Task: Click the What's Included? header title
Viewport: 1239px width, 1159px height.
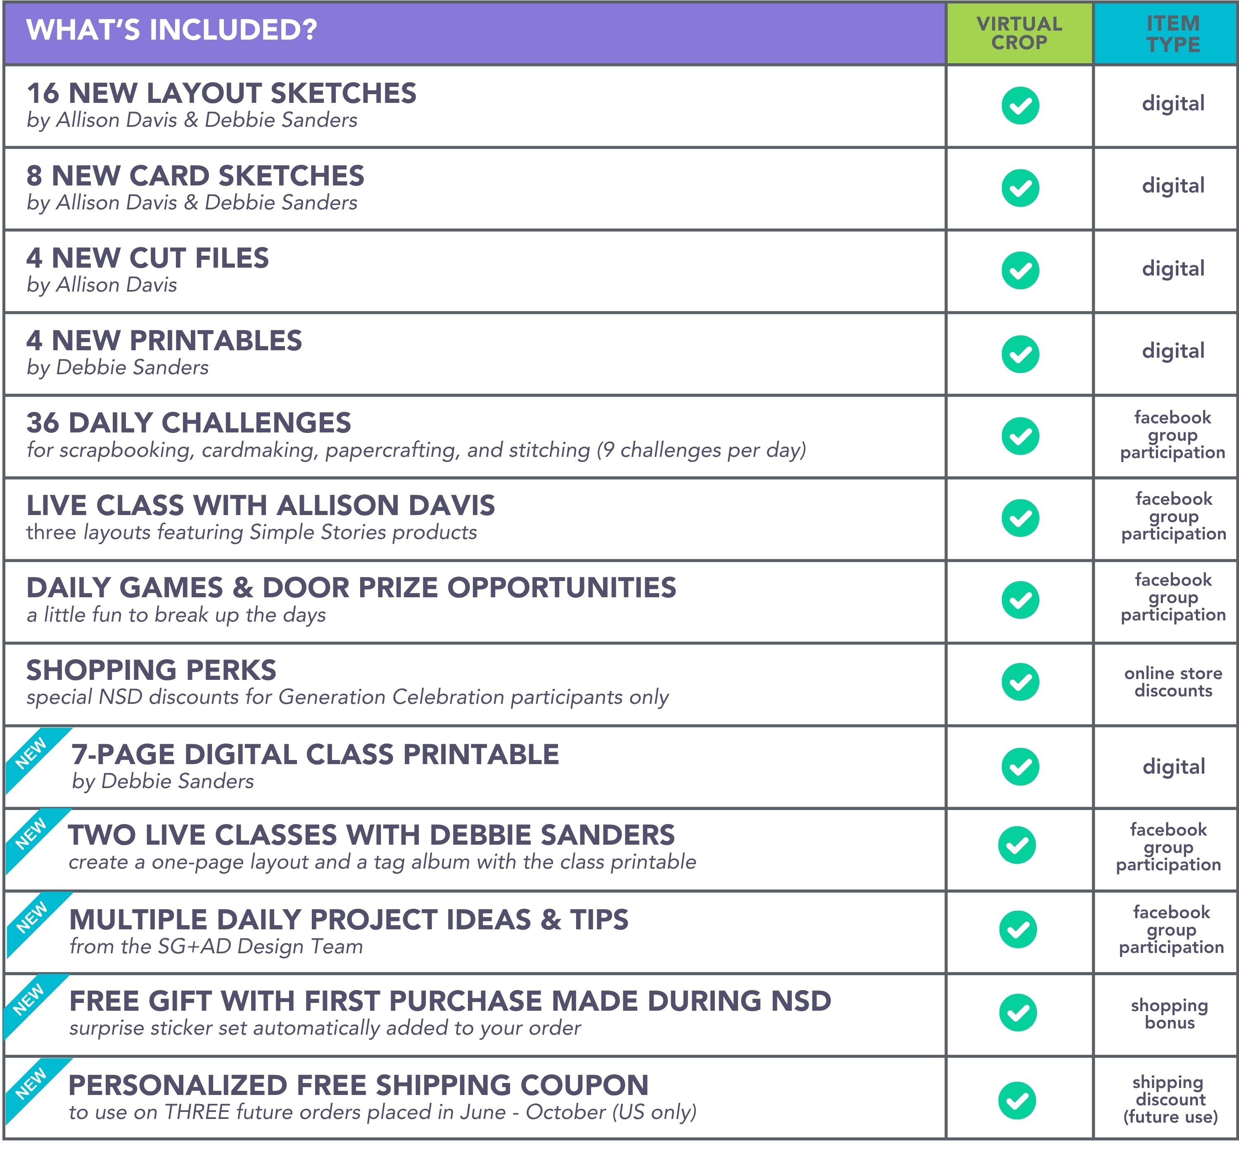Action: point(171,30)
